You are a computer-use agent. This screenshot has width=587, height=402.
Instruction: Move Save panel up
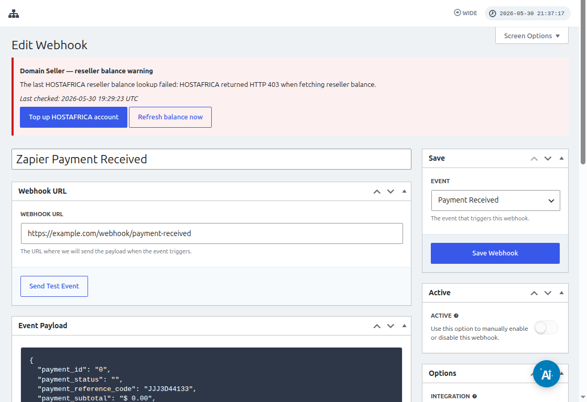pyautogui.click(x=534, y=159)
